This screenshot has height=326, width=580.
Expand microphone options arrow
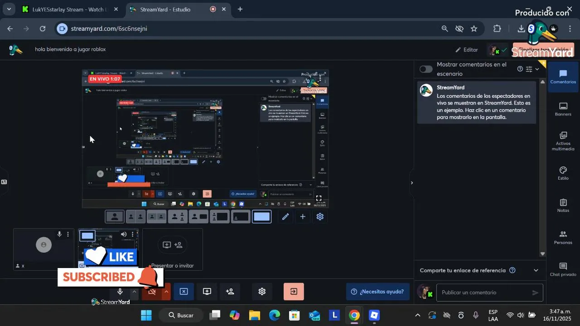(134, 292)
